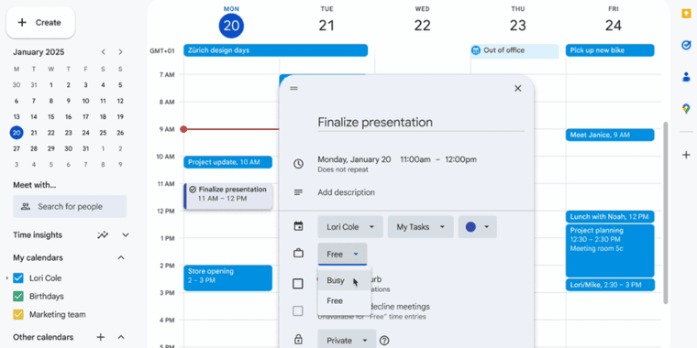Open the Google Maps side panel icon
Image resolution: width=697 pixels, height=348 pixels.
[686, 108]
